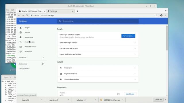
Task: Open a new tab with the plus button
Action: pyautogui.click(x=77, y=11)
